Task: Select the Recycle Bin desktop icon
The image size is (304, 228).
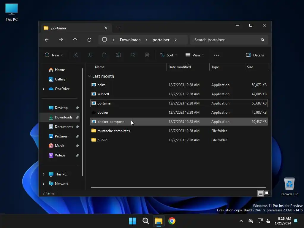Action: (289, 186)
